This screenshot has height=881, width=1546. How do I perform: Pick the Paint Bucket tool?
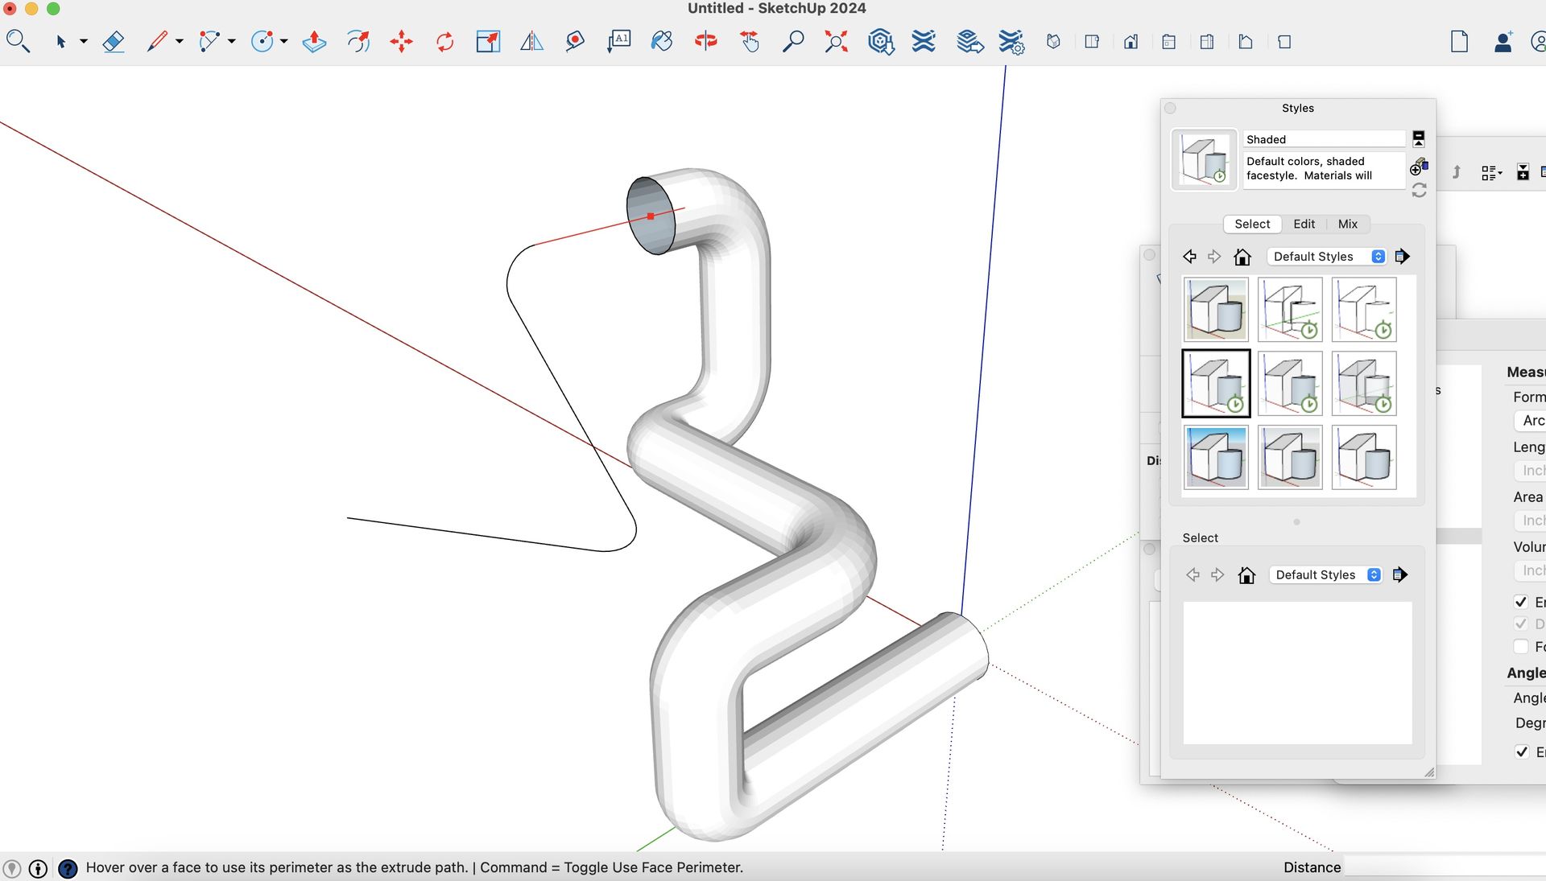coord(662,42)
